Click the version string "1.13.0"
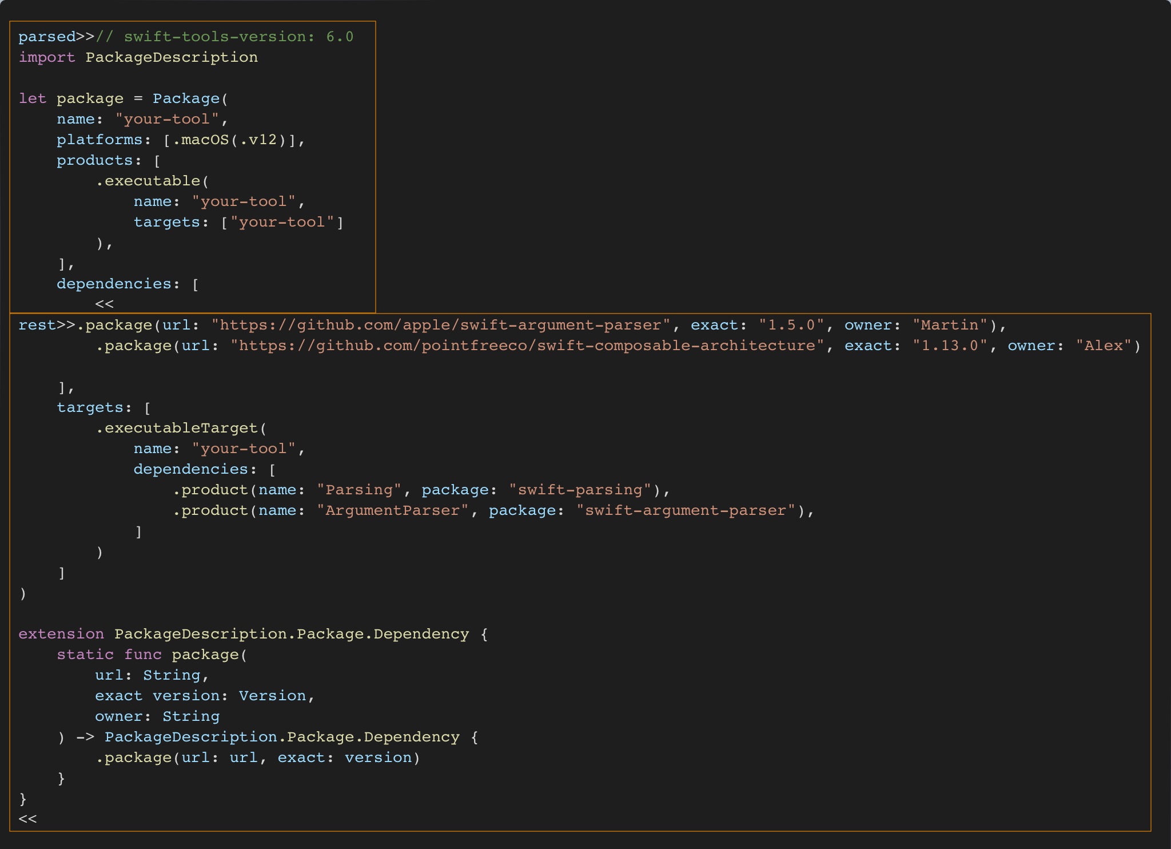 pyautogui.click(x=950, y=345)
